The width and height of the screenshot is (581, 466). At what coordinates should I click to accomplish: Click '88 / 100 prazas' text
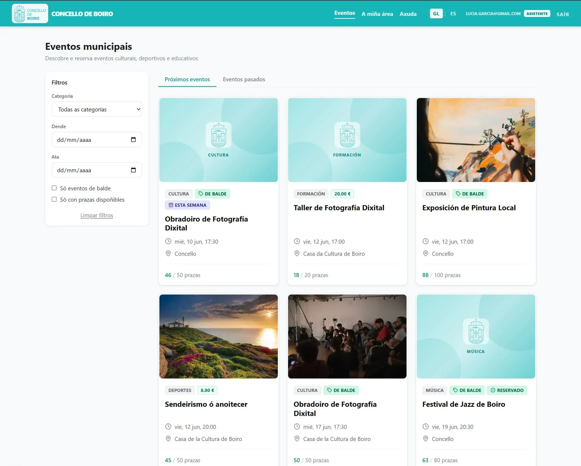pyautogui.click(x=442, y=275)
